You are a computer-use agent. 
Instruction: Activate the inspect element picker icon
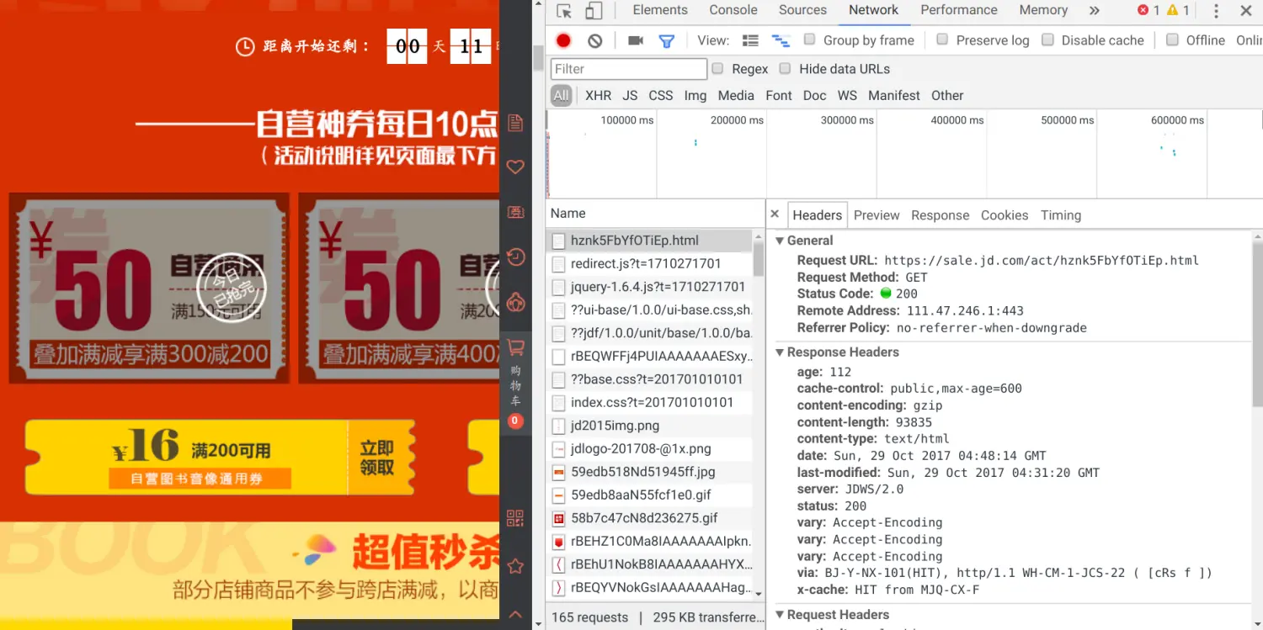coord(564,11)
